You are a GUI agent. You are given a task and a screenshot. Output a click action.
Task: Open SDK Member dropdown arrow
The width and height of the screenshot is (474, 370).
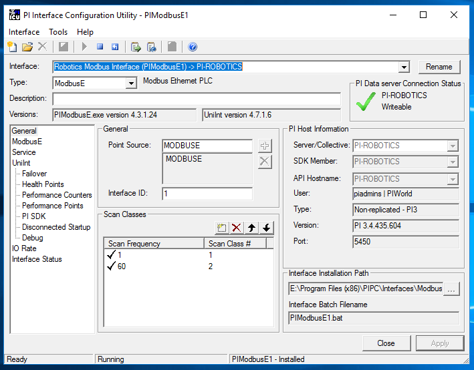coord(453,162)
